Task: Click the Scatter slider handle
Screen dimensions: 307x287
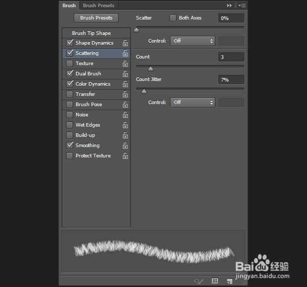Action: coord(137,30)
